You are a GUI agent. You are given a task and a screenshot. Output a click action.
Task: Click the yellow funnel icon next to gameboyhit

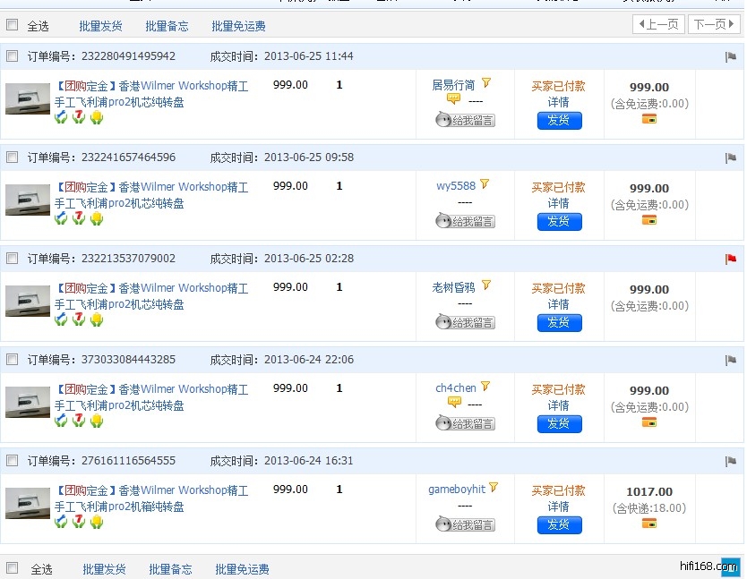tap(494, 488)
